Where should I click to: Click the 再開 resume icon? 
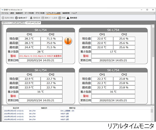[60, 18]
